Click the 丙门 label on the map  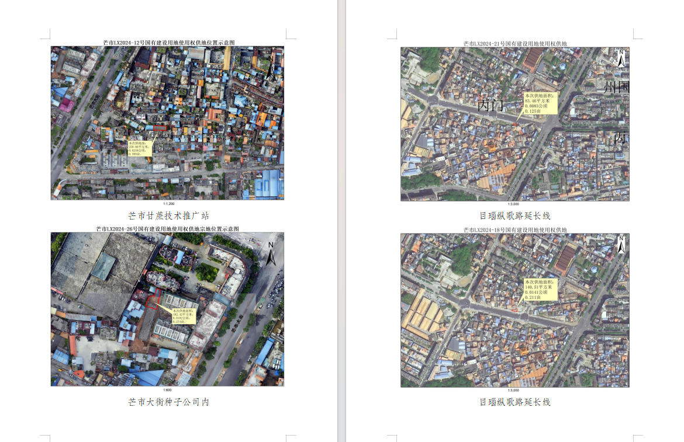point(490,106)
